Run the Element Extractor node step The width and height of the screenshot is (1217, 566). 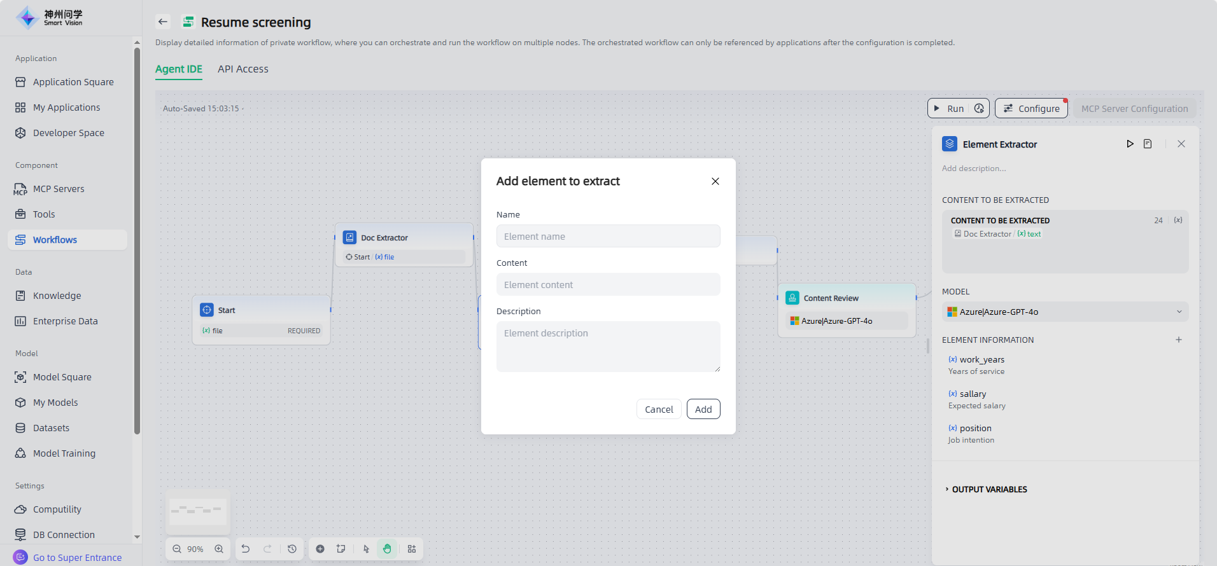1130,144
